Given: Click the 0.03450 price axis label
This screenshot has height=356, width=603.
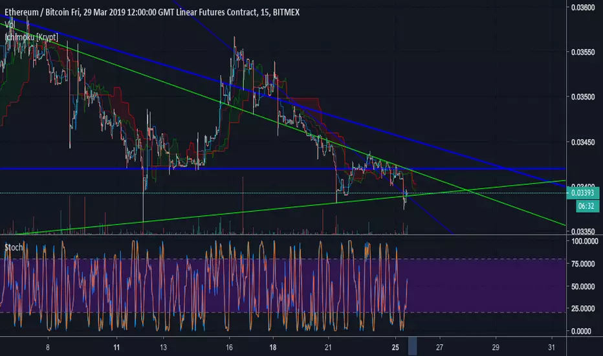Looking at the screenshot, I should point(583,142).
